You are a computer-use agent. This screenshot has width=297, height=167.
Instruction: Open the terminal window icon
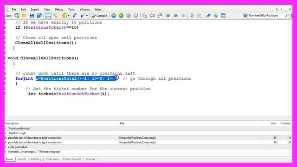[x=223, y=16]
